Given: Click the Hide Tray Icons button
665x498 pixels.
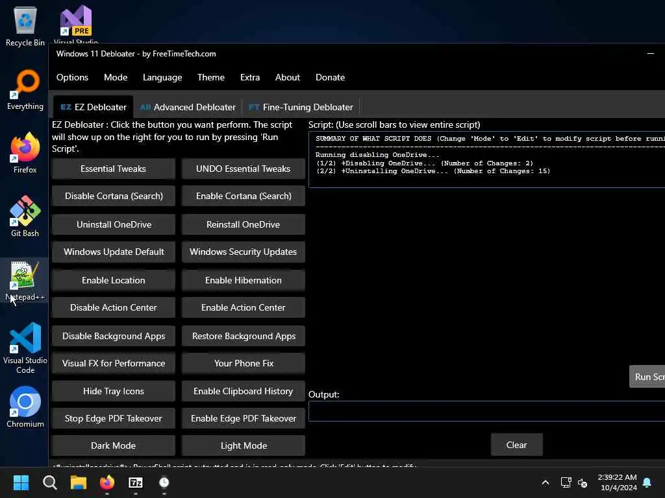Looking at the screenshot, I should pos(113,391).
